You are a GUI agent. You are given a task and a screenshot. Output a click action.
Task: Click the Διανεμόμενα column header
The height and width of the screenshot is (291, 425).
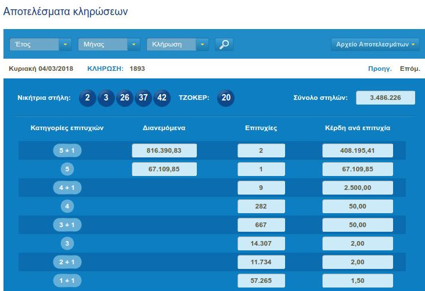pos(164,128)
